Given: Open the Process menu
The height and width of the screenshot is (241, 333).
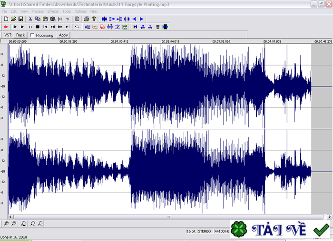Looking at the screenshot, I should [38, 11].
